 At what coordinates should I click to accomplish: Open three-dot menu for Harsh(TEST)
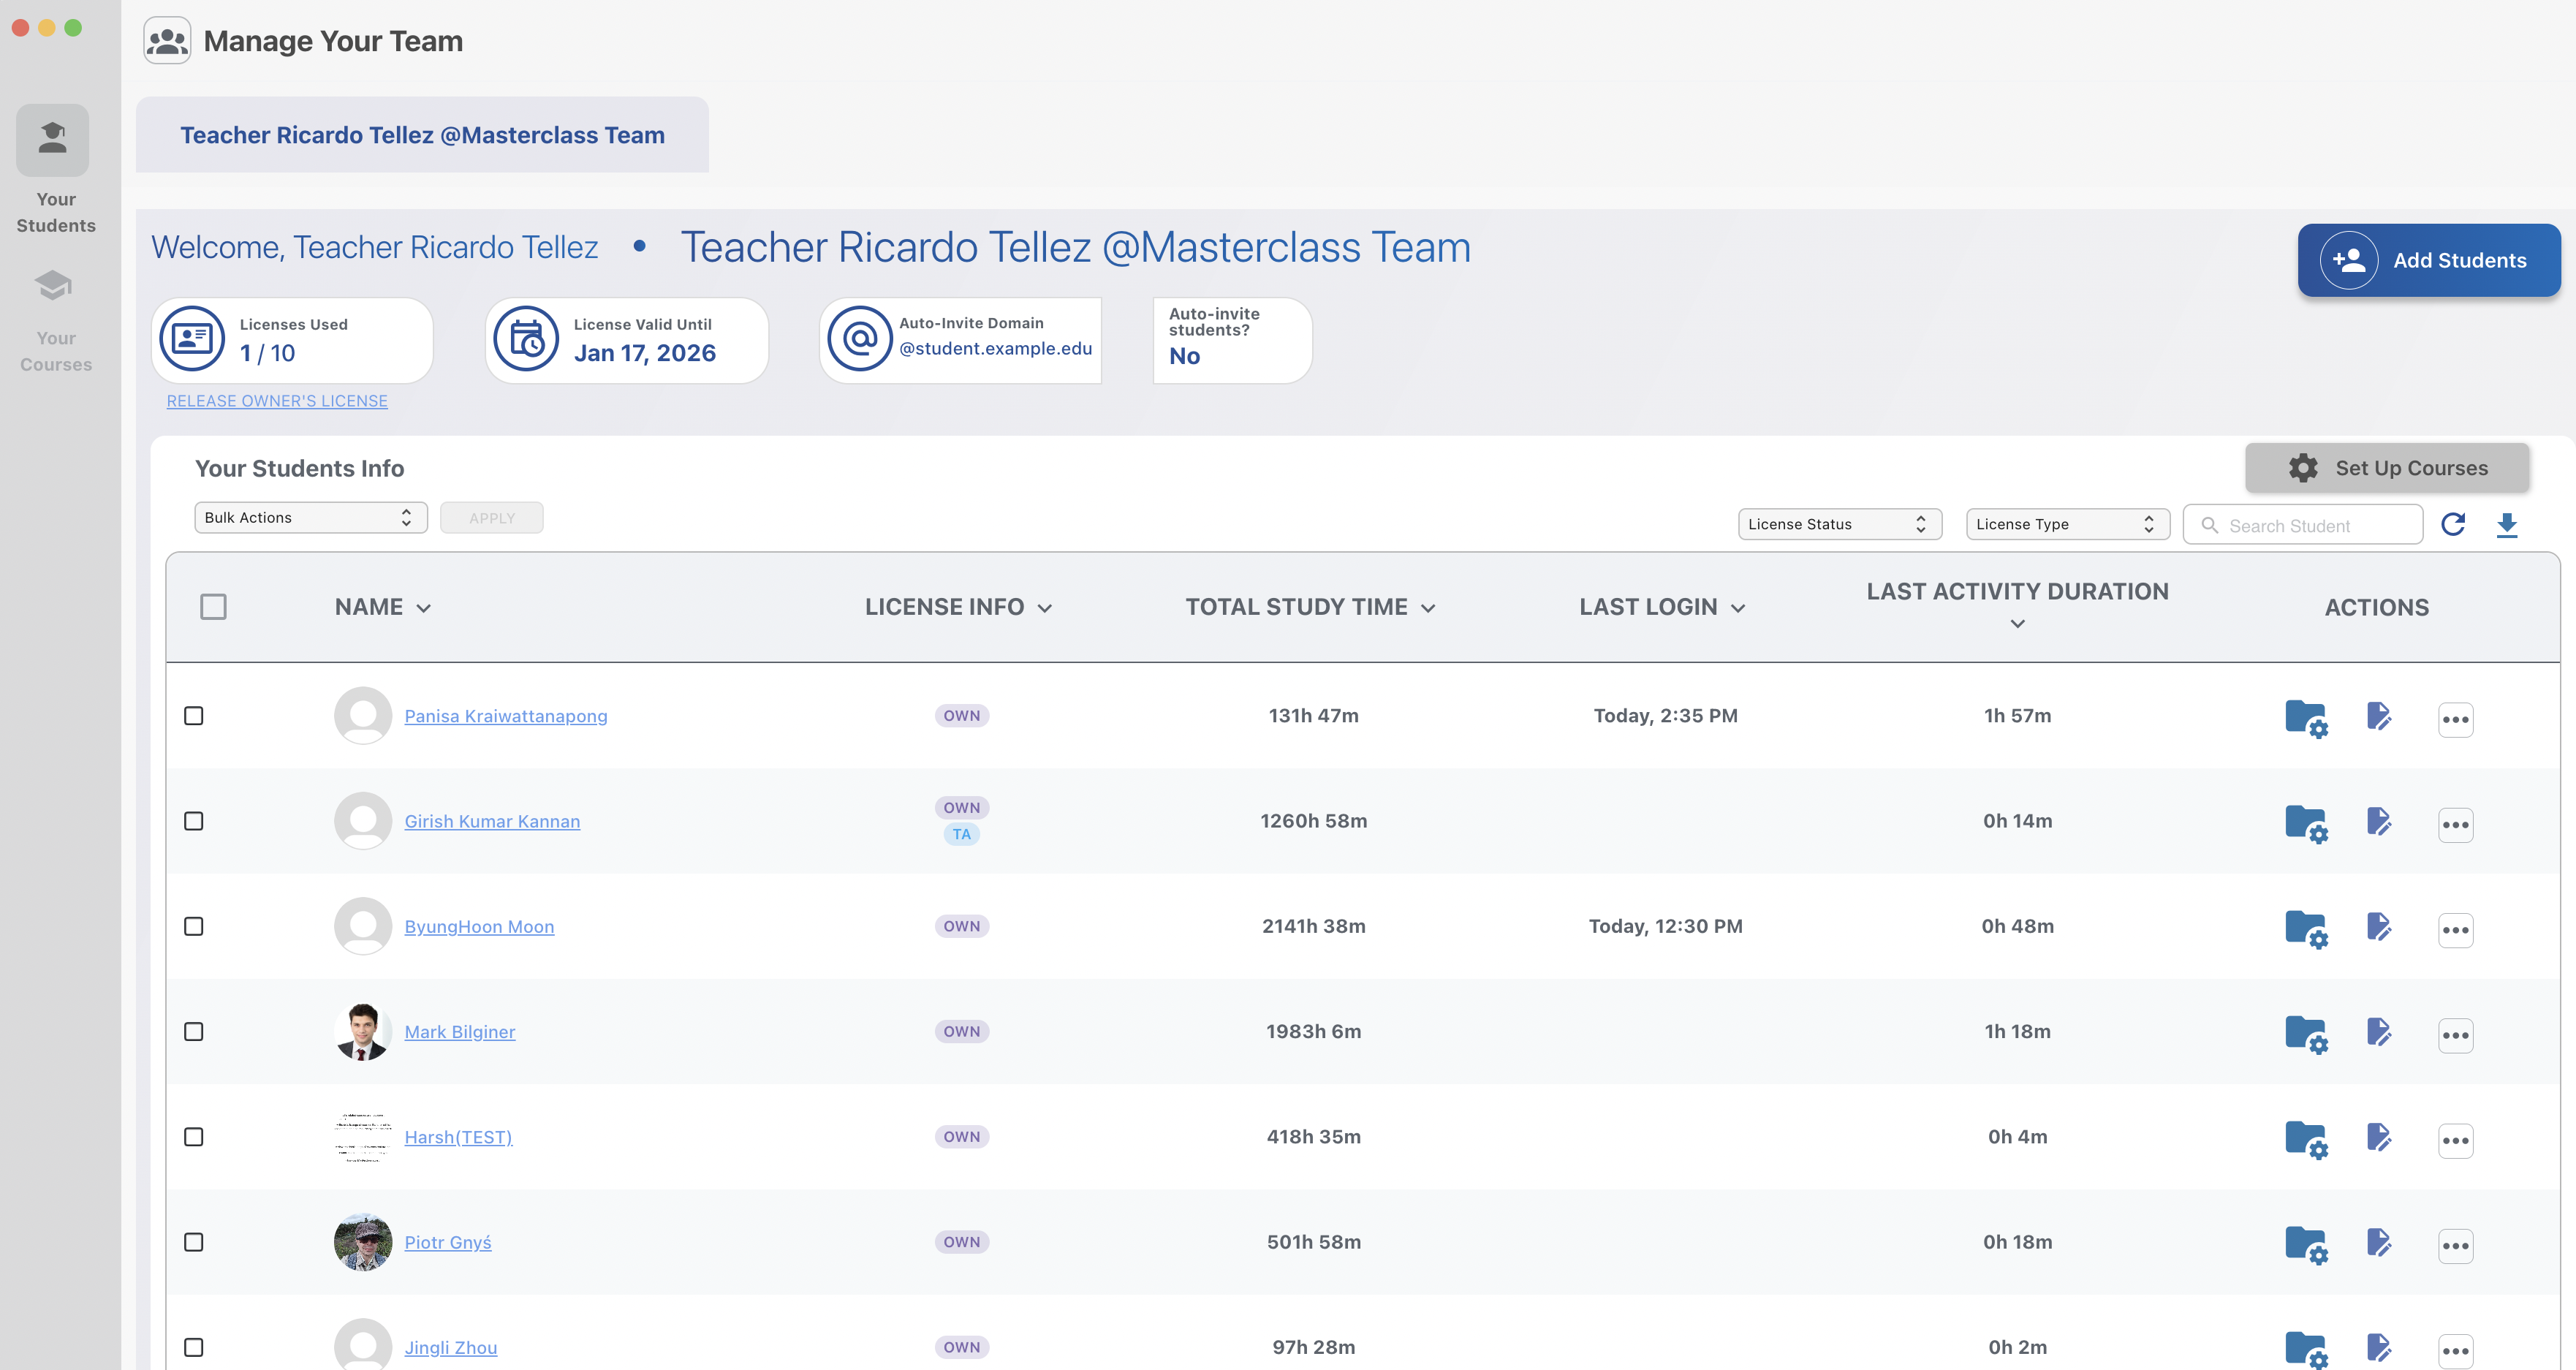2455,1140
